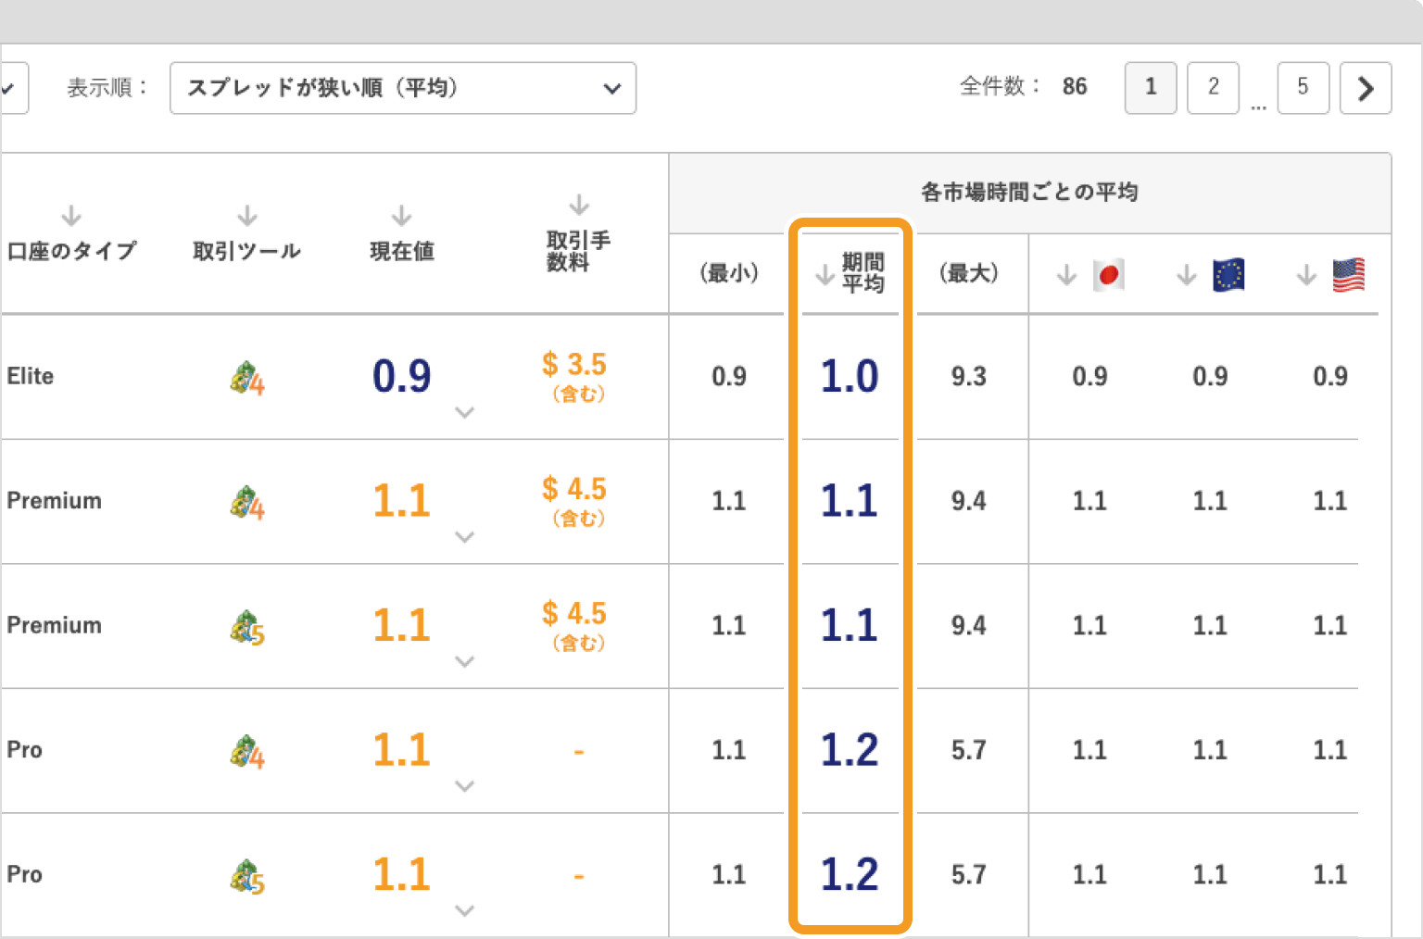Go to page 2 of results

[1213, 88]
